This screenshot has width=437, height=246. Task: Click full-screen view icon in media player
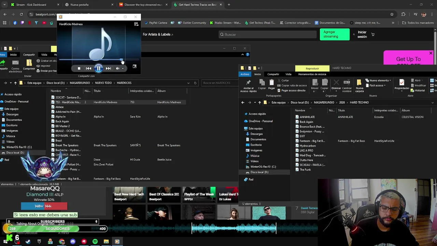tap(135, 67)
